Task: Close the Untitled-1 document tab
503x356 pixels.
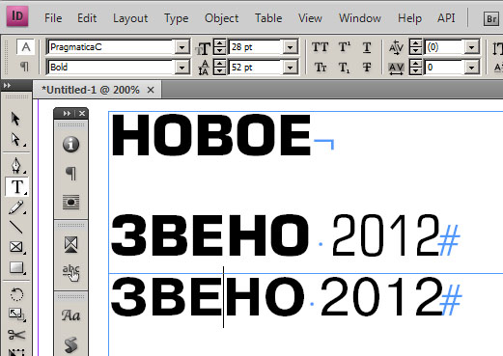Action: tap(151, 90)
